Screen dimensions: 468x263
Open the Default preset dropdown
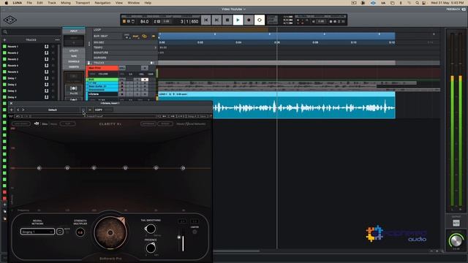[53, 110]
